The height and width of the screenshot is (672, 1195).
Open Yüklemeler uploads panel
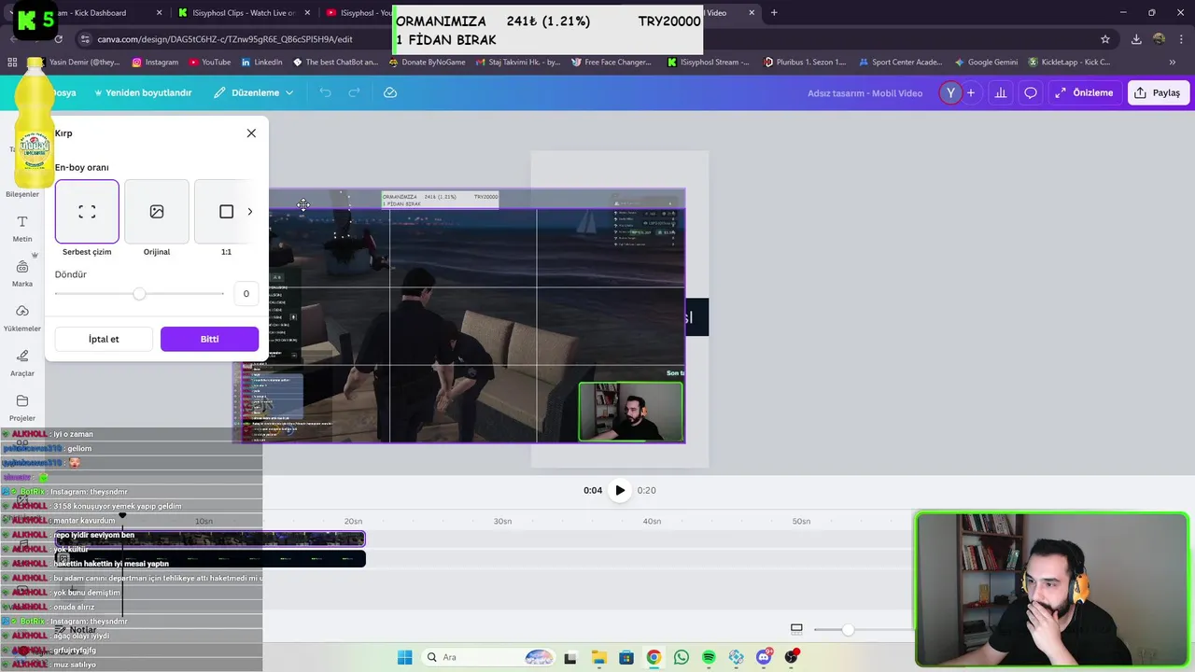point(22,317)
